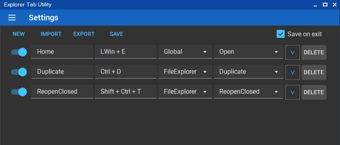The height and width of the screenshot is (145, 340).
Task: Expand details chevron for Duplicate hotkey row
Action: tap(292, 72)
